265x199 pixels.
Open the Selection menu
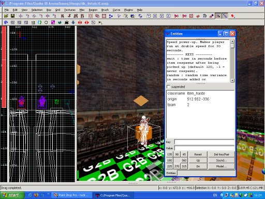pos(37,10)
